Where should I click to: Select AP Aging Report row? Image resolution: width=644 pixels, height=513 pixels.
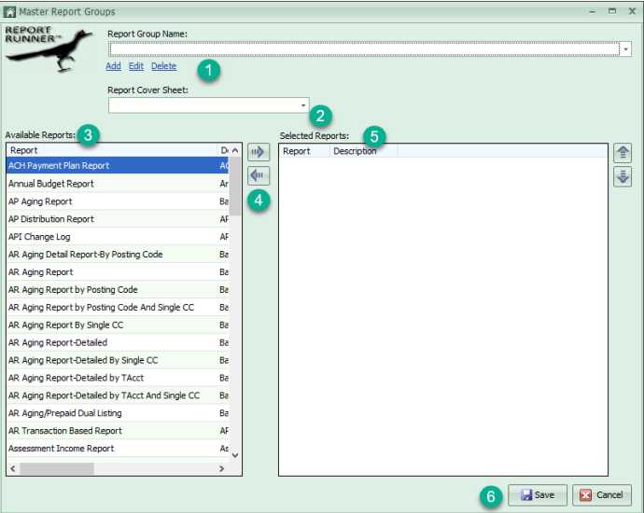[118, 201]
